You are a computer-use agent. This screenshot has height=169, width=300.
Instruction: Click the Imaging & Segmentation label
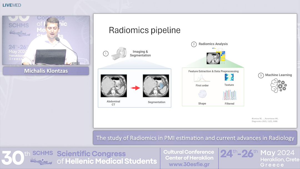point(140,53)
